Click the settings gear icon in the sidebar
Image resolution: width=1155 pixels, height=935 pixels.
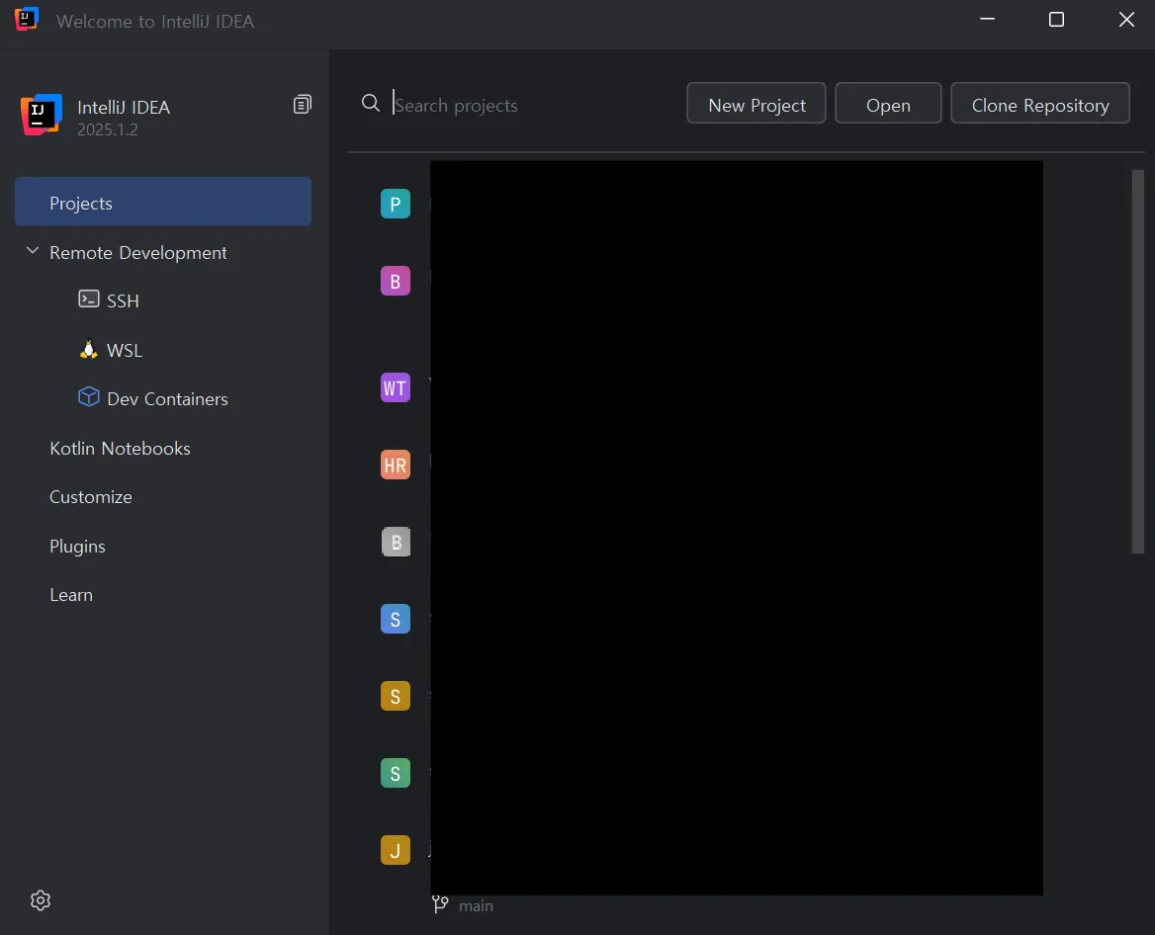point(41,899)
